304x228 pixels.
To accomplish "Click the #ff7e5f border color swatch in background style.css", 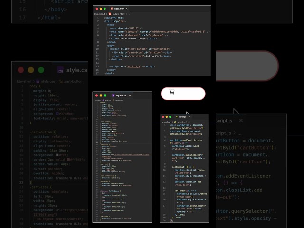I will coord(68,160).
